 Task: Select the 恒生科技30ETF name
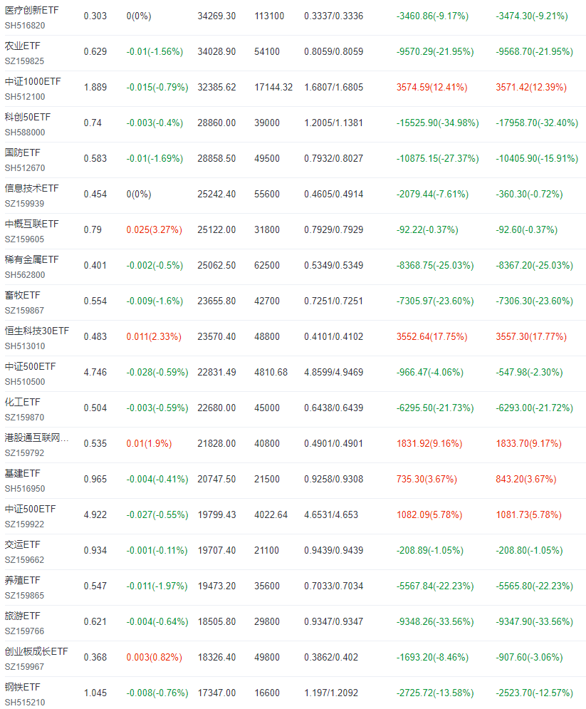[x=37, y=331]
